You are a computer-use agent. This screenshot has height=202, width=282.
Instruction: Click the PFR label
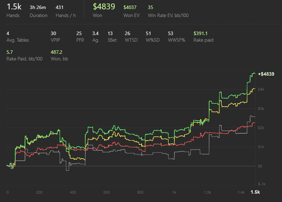point(80,40)
